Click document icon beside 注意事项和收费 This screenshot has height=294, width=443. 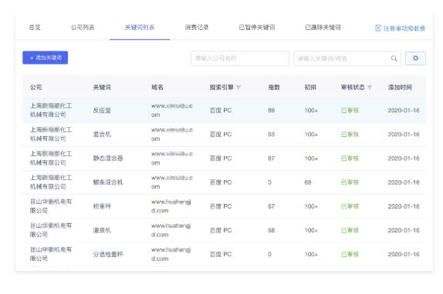tap(377, 28)
